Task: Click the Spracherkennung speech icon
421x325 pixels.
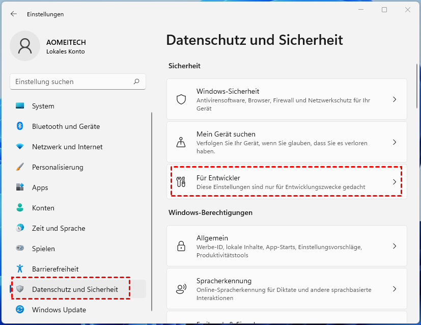Action: point(181,289)
